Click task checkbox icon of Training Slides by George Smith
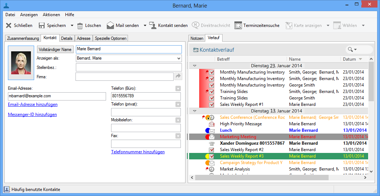The image size is (380, 196). point(211,98)
